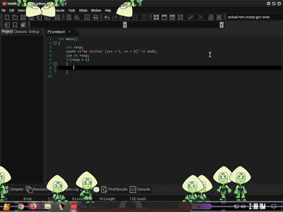Click the Goto bookmarks stacked-bookmark icon
The image size is (283, 212).
(x=23, y=25)
